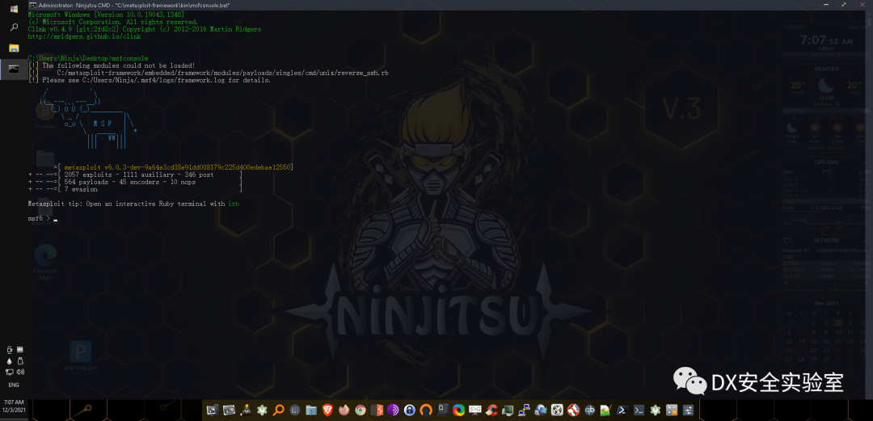Open Windows search from the left taskbar

coord(14,27)
